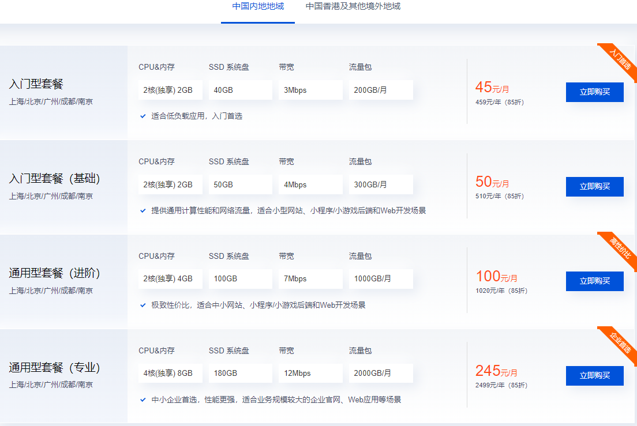Click checkmark beside 适合低负载应用
Screen dimensions: 637x426
tap(143, 116)
